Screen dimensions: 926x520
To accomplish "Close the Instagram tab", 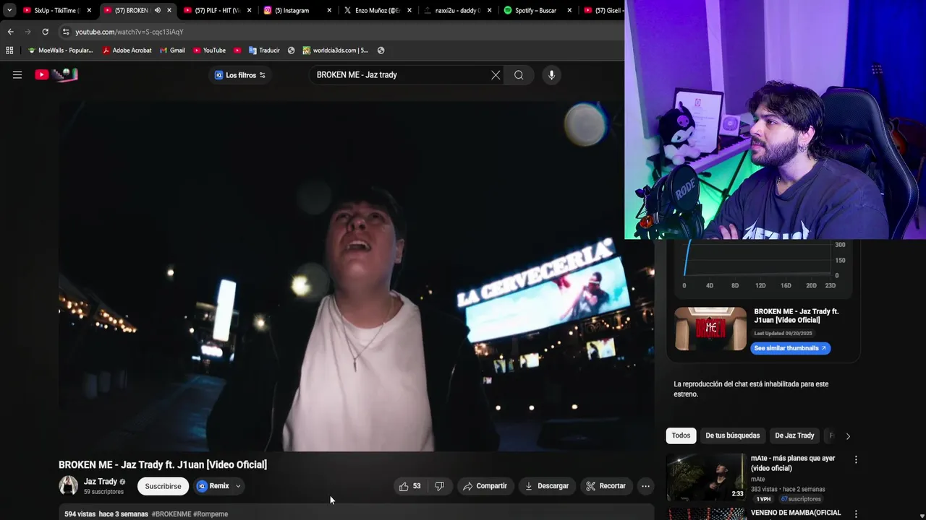I will click(329, 10).
